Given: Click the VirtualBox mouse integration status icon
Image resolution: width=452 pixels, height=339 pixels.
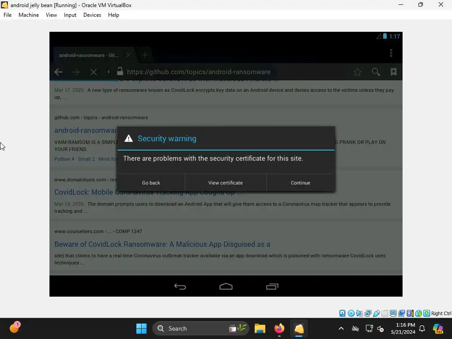Looking at the screenshot, I should coord(418,313).
